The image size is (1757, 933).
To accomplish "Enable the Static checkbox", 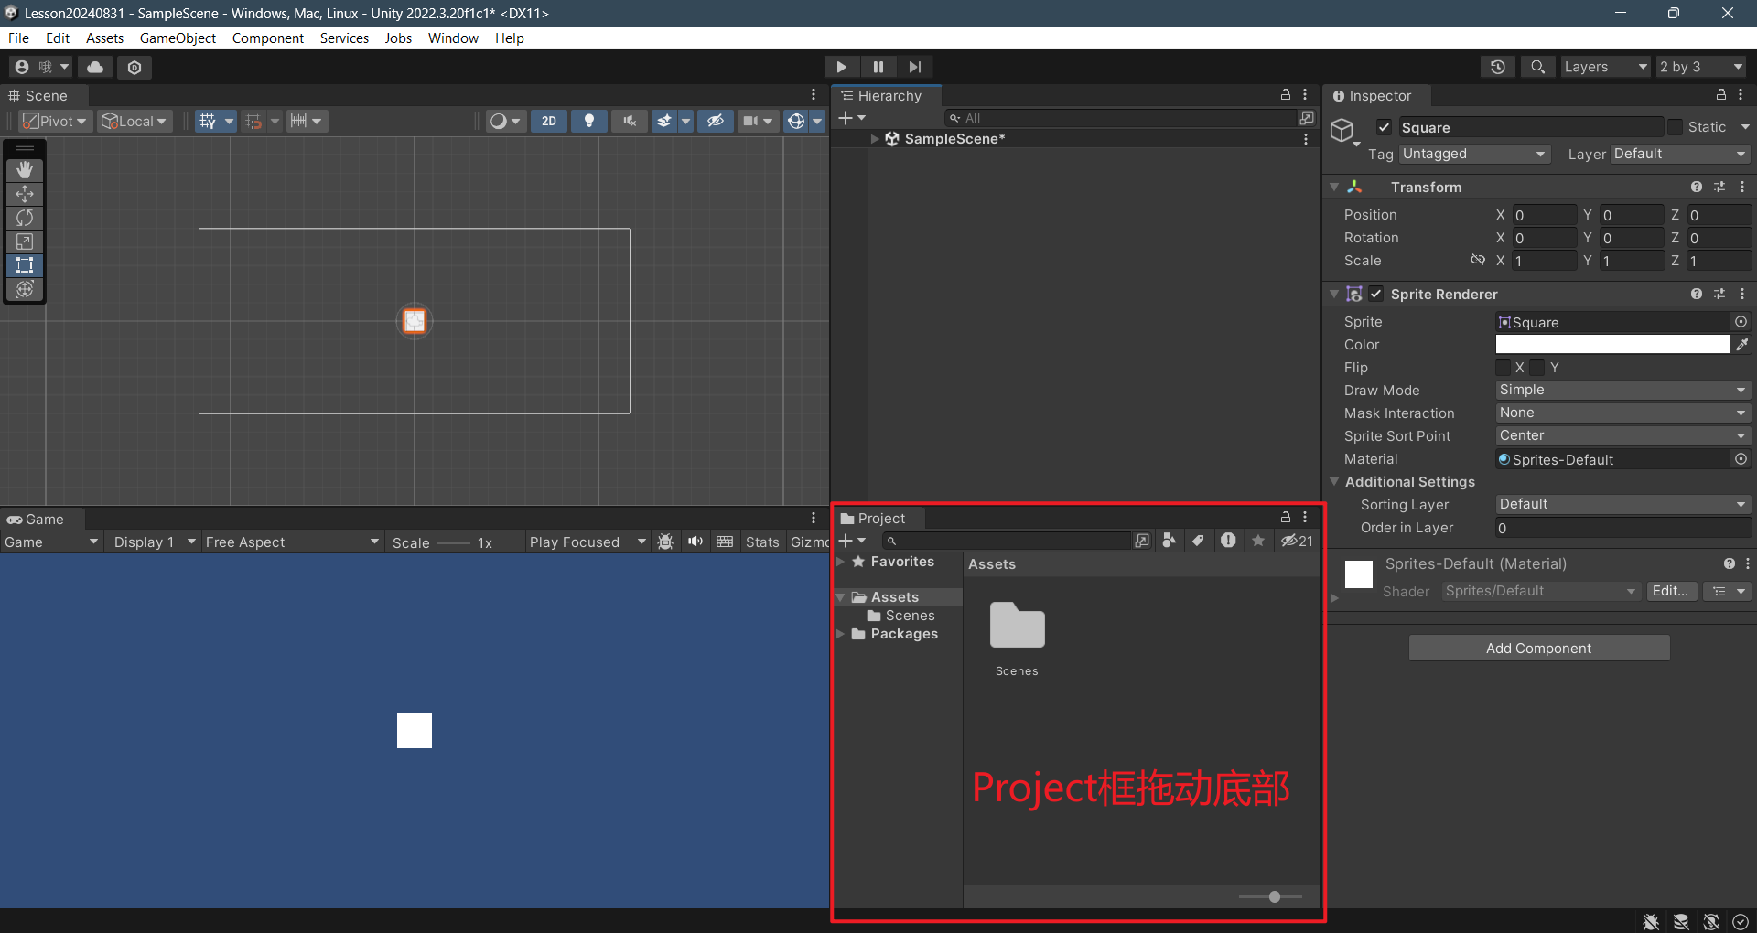I will [1675, 127].
